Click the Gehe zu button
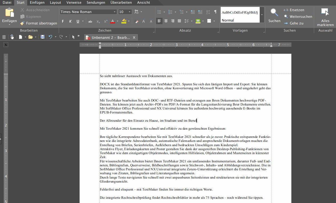Viewport: 336px width, 203px height. pyautogui.click(x=294, y=23)
